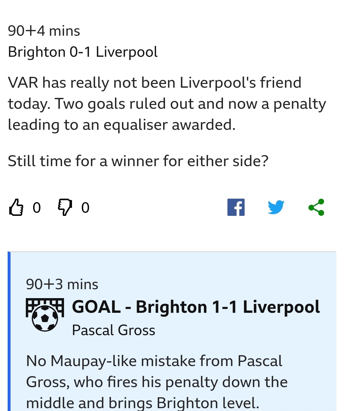Click the "90+3 mins" timestamp

coord(62,284)
